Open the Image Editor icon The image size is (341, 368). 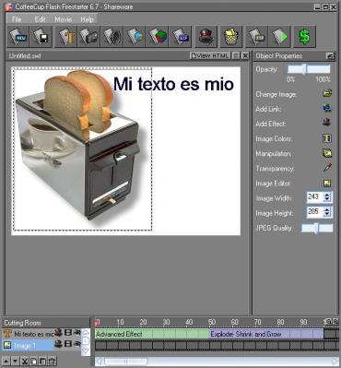click(327, 184)
